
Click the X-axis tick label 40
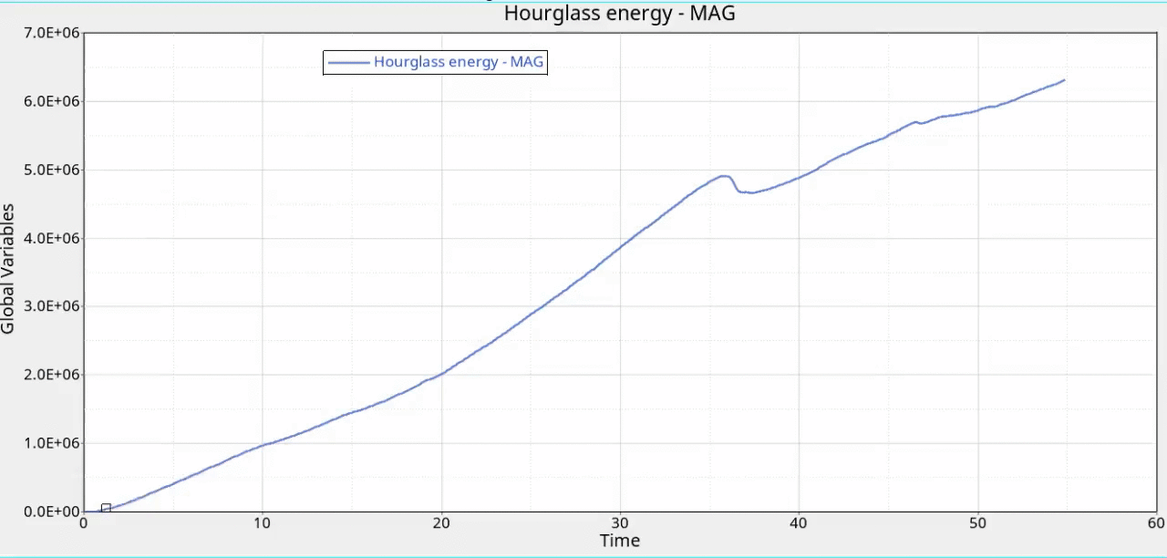click(x=799, y=523)
